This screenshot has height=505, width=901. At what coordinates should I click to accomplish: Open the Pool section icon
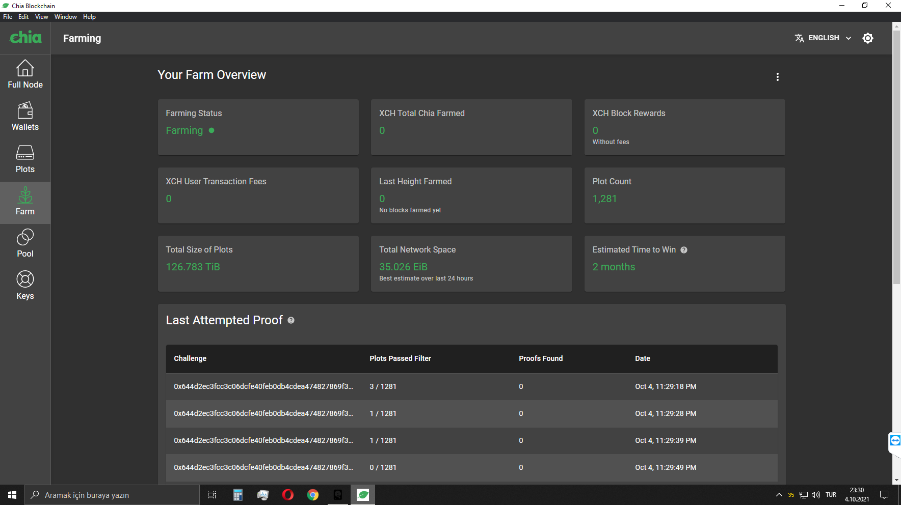pos(25,237)
